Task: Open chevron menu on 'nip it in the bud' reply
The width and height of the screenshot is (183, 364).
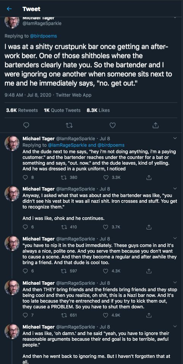Action: tap(175, 239)
